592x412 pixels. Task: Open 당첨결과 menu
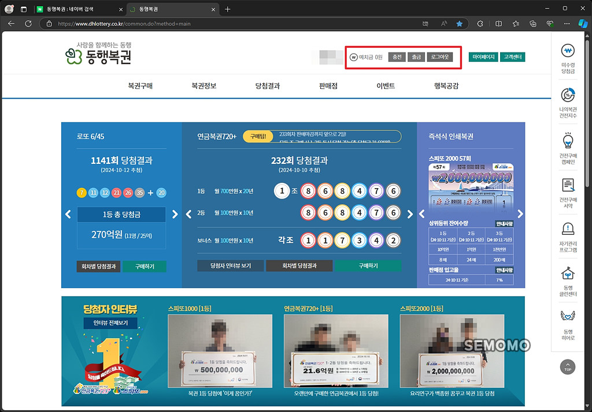pos(268,86)
